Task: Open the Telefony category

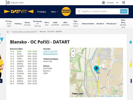Action: [x=18, y=24]
